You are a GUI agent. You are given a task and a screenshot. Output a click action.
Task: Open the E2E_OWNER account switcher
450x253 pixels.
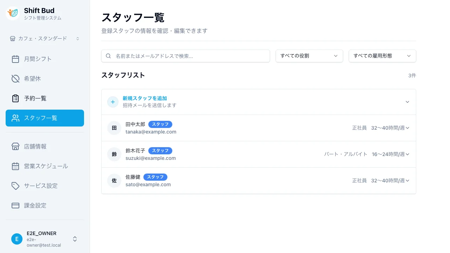click(75, 239)
